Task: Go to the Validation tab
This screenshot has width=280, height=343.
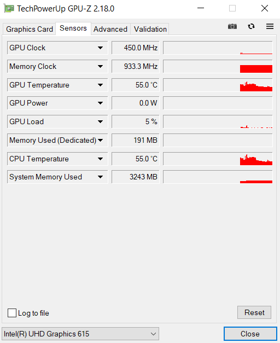Action: tap(150, 29)
